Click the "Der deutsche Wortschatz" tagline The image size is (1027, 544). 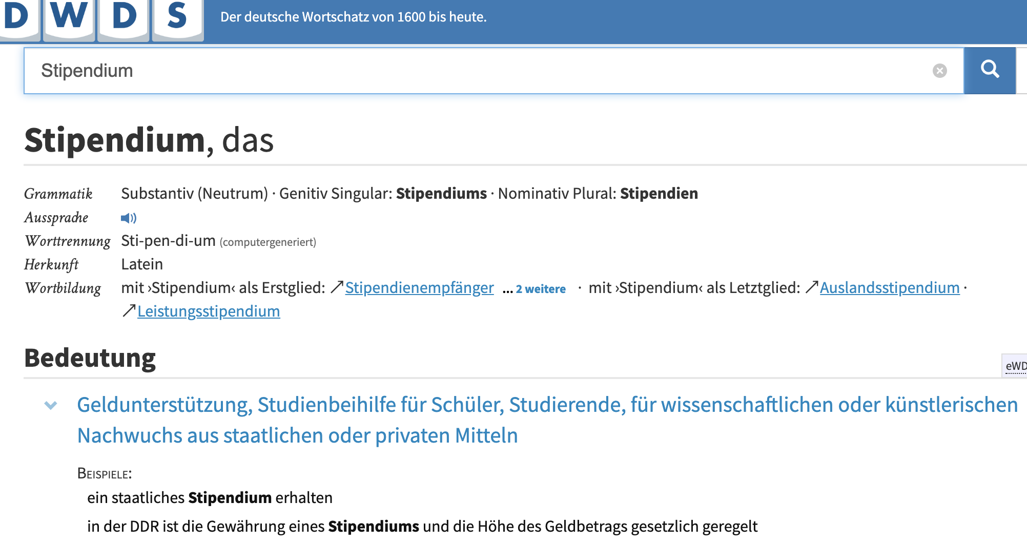tap(353, 17)
